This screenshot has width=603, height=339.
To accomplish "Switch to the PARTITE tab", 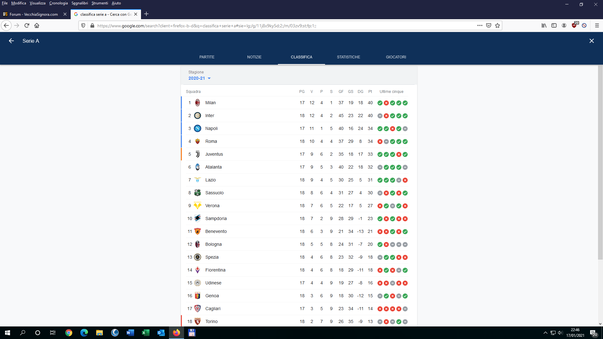I will [207, 57].
